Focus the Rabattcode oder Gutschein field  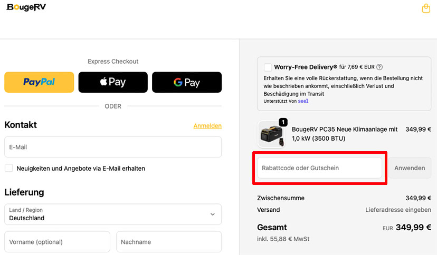coord(319,168)
